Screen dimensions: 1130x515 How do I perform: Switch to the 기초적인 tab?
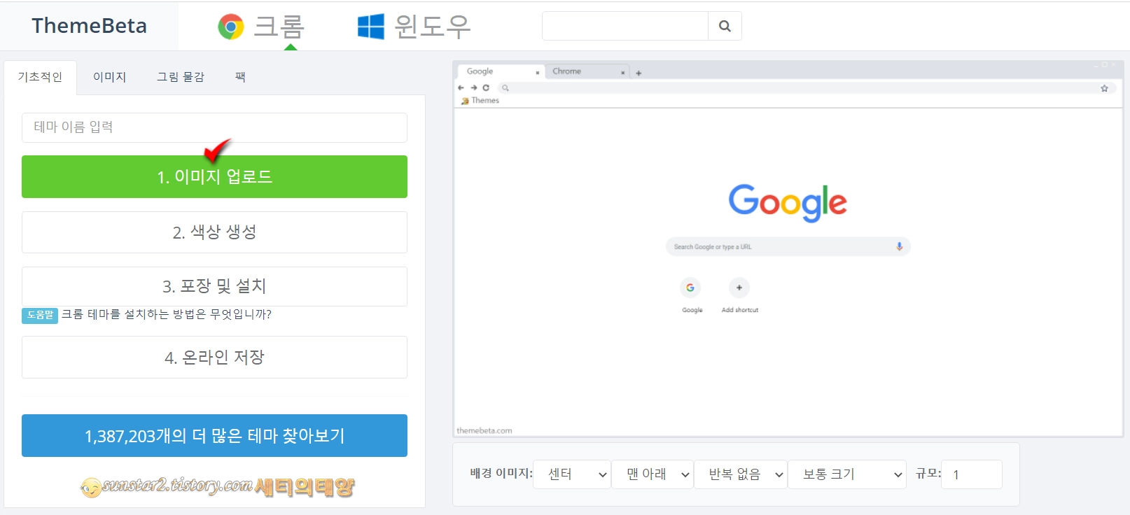click(x=40, y=77)
